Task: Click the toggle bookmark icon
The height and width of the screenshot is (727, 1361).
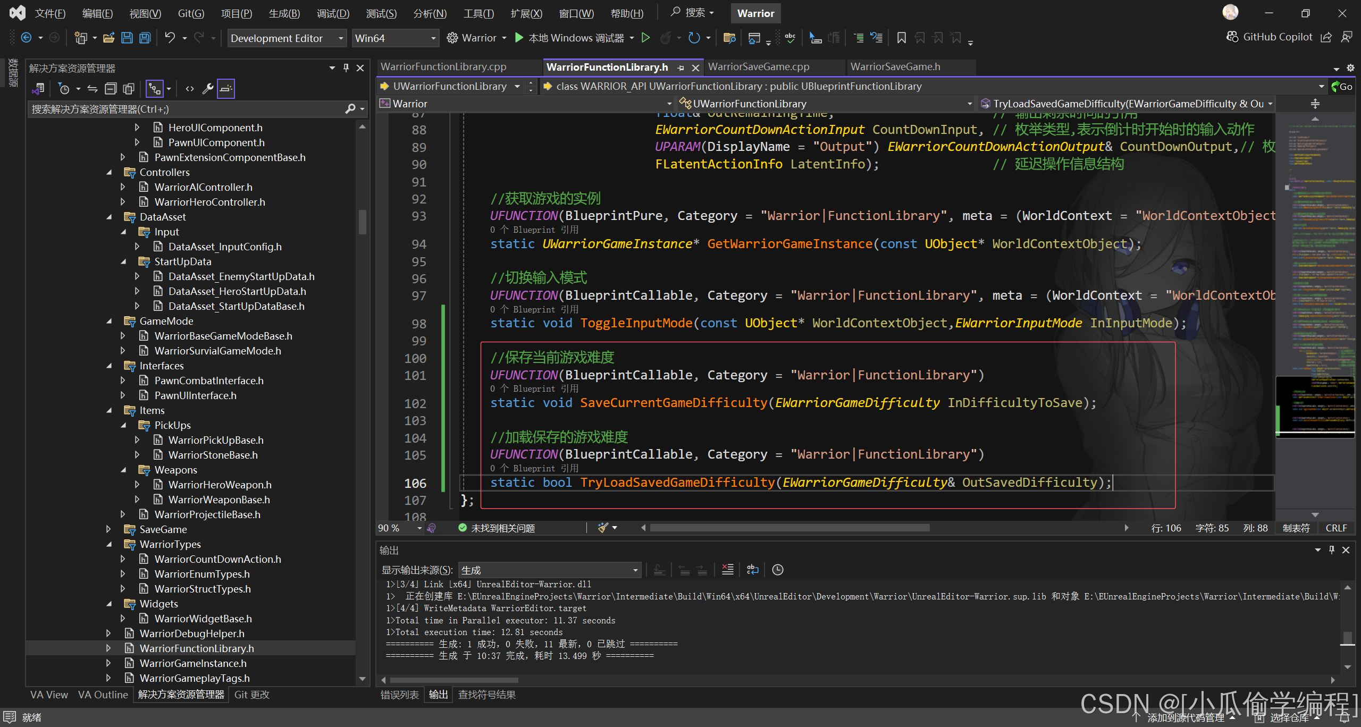Action: coord(901,38)
